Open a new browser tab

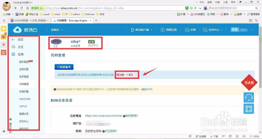coord(96,21)
